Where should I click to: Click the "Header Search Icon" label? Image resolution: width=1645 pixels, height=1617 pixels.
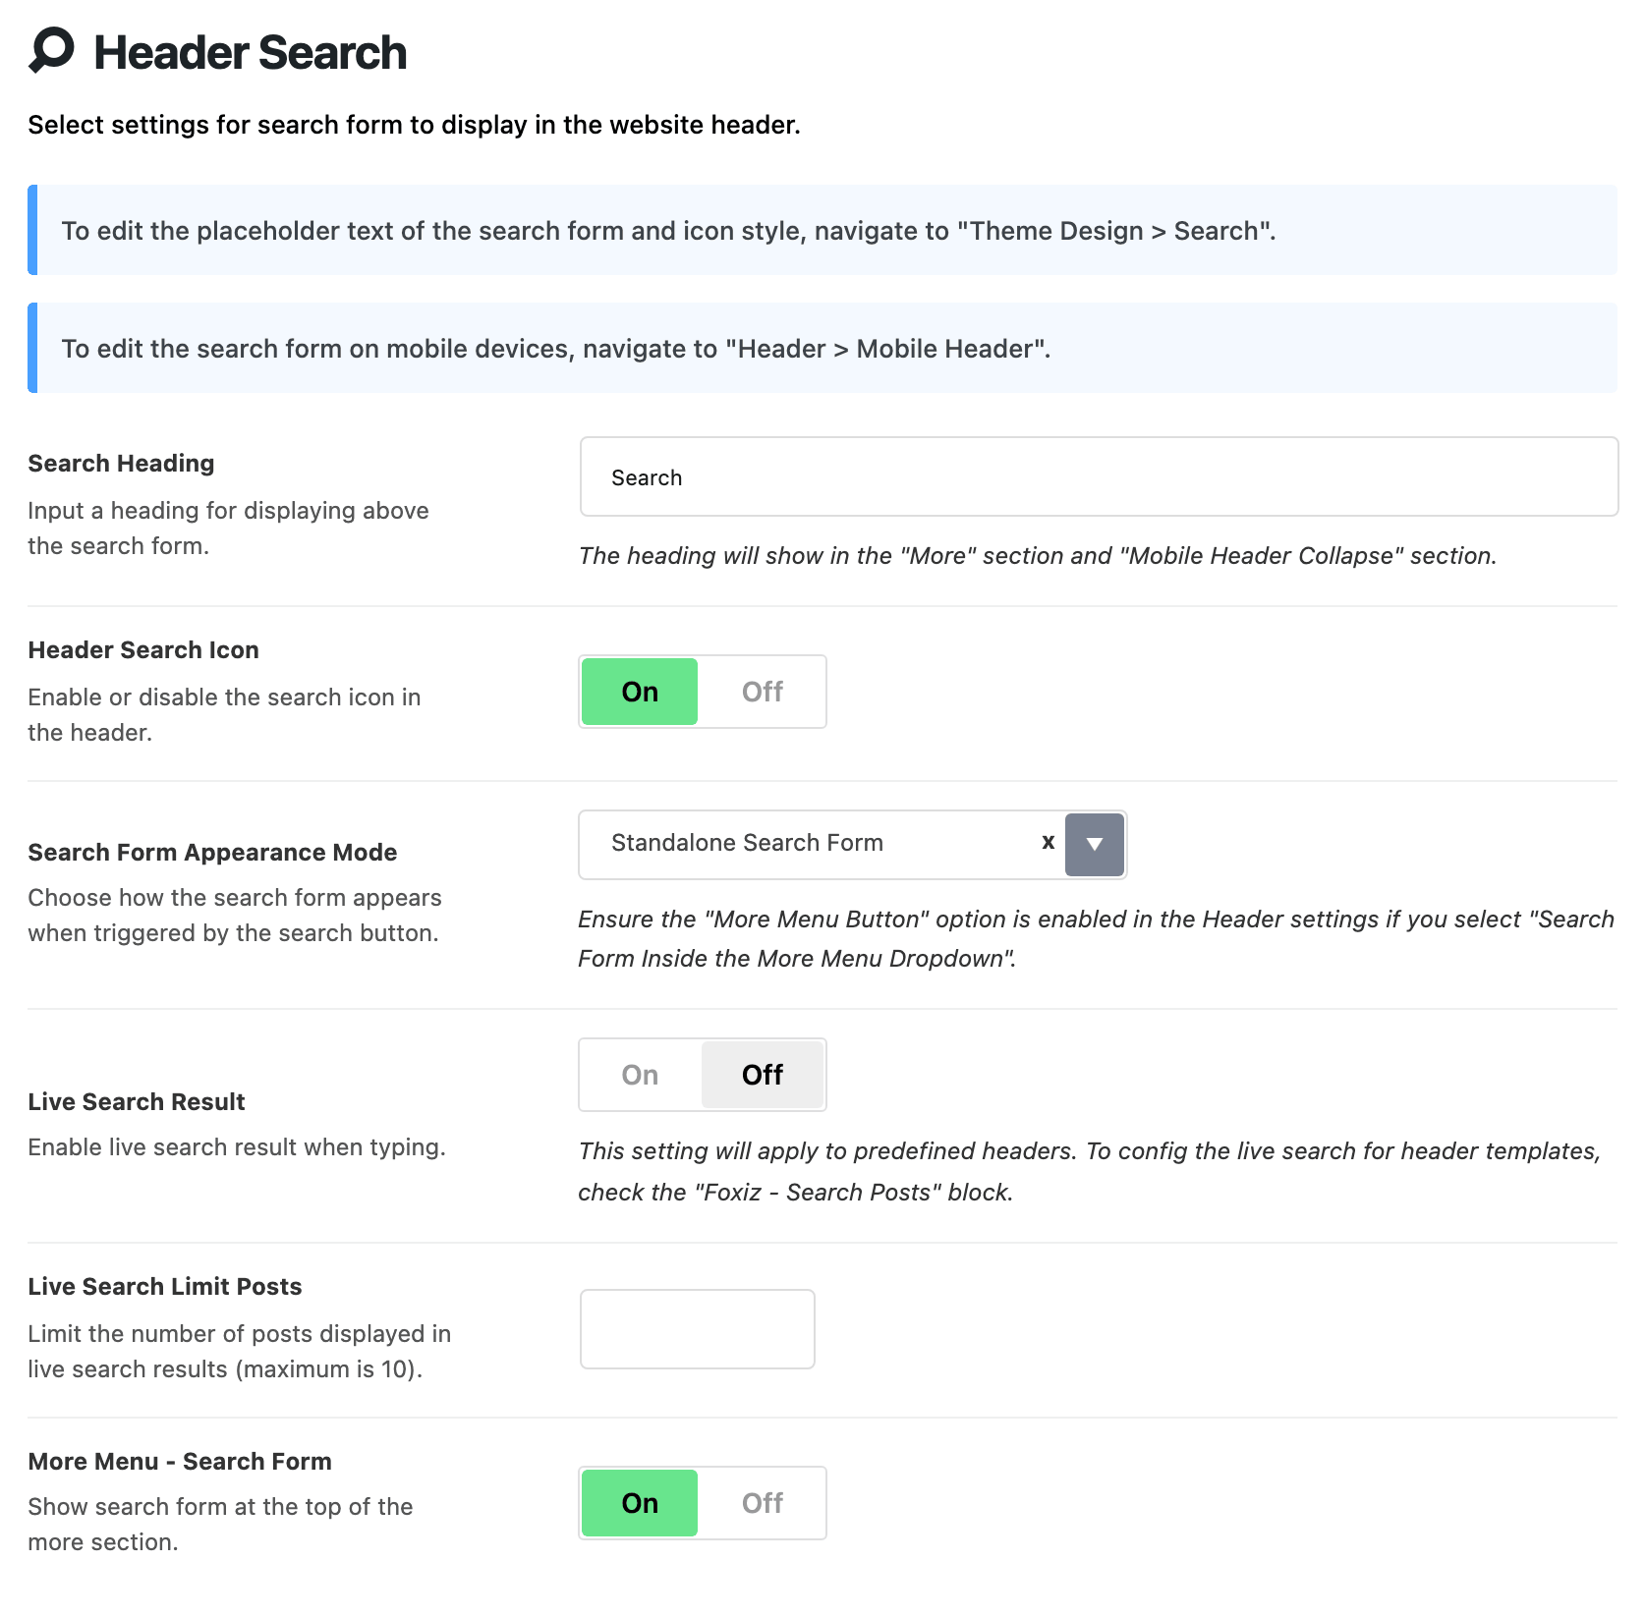[143, 649]
